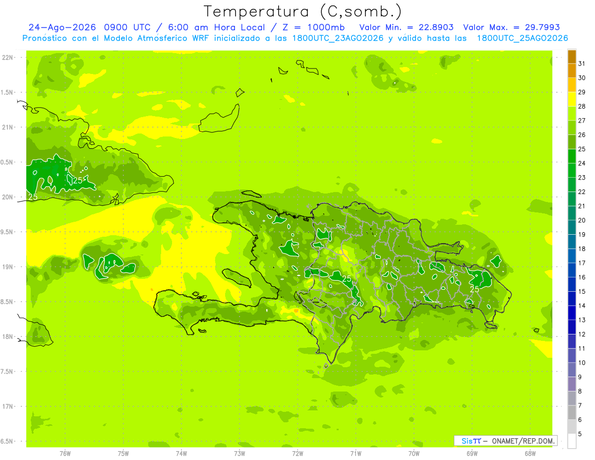Pick purple legend swatch between 9 and 10
595x460 pixels.
click(x=572, y=370)
